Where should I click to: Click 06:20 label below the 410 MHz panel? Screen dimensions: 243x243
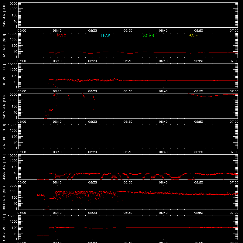pos(93,61)
